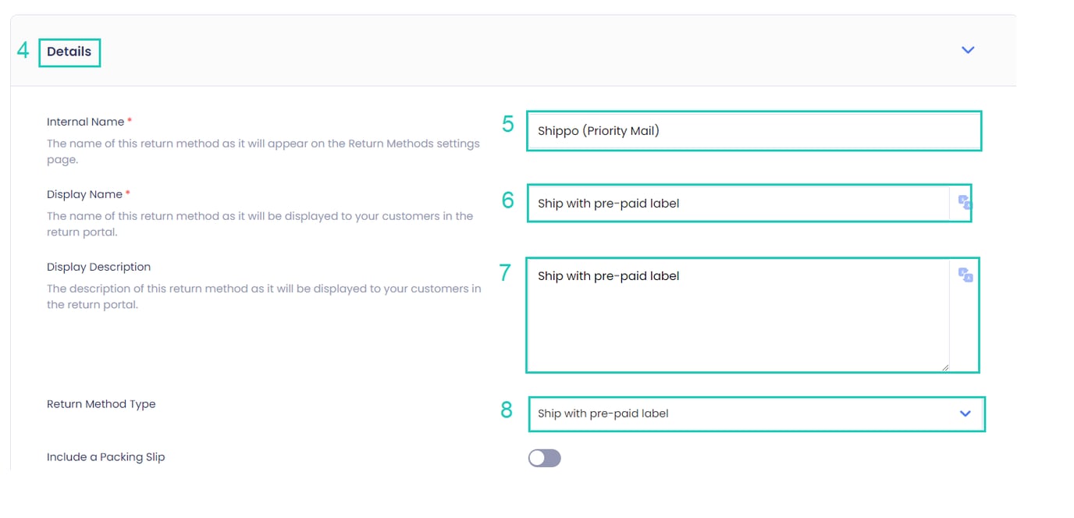1074x518 pixels.
Task: Select the Details section heading
Action: [69, 51]
